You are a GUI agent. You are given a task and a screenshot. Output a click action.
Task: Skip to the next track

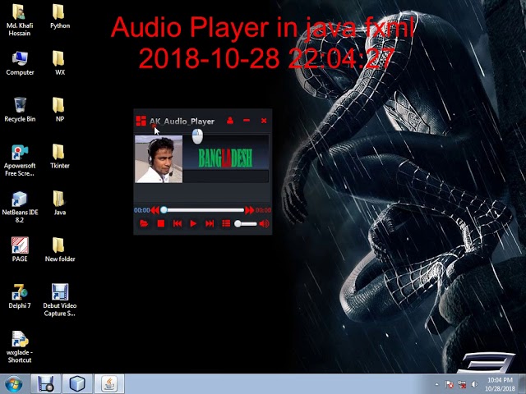(210, 223)
